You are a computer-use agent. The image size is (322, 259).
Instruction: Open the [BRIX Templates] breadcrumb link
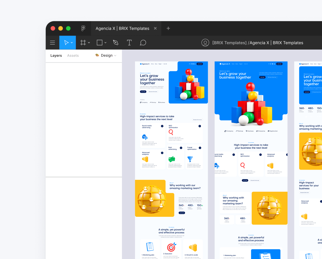click(x=229, y=42)
